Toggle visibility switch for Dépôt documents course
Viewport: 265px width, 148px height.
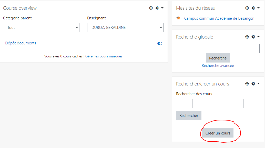click(160, 43)
